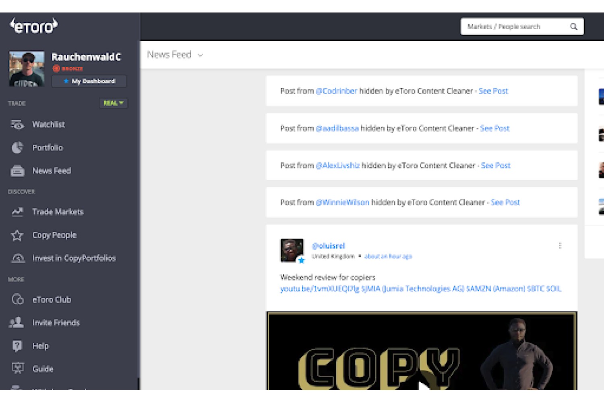
Task: Click 'Weekend review for copiers' text
Action: [x=328, y=277]
